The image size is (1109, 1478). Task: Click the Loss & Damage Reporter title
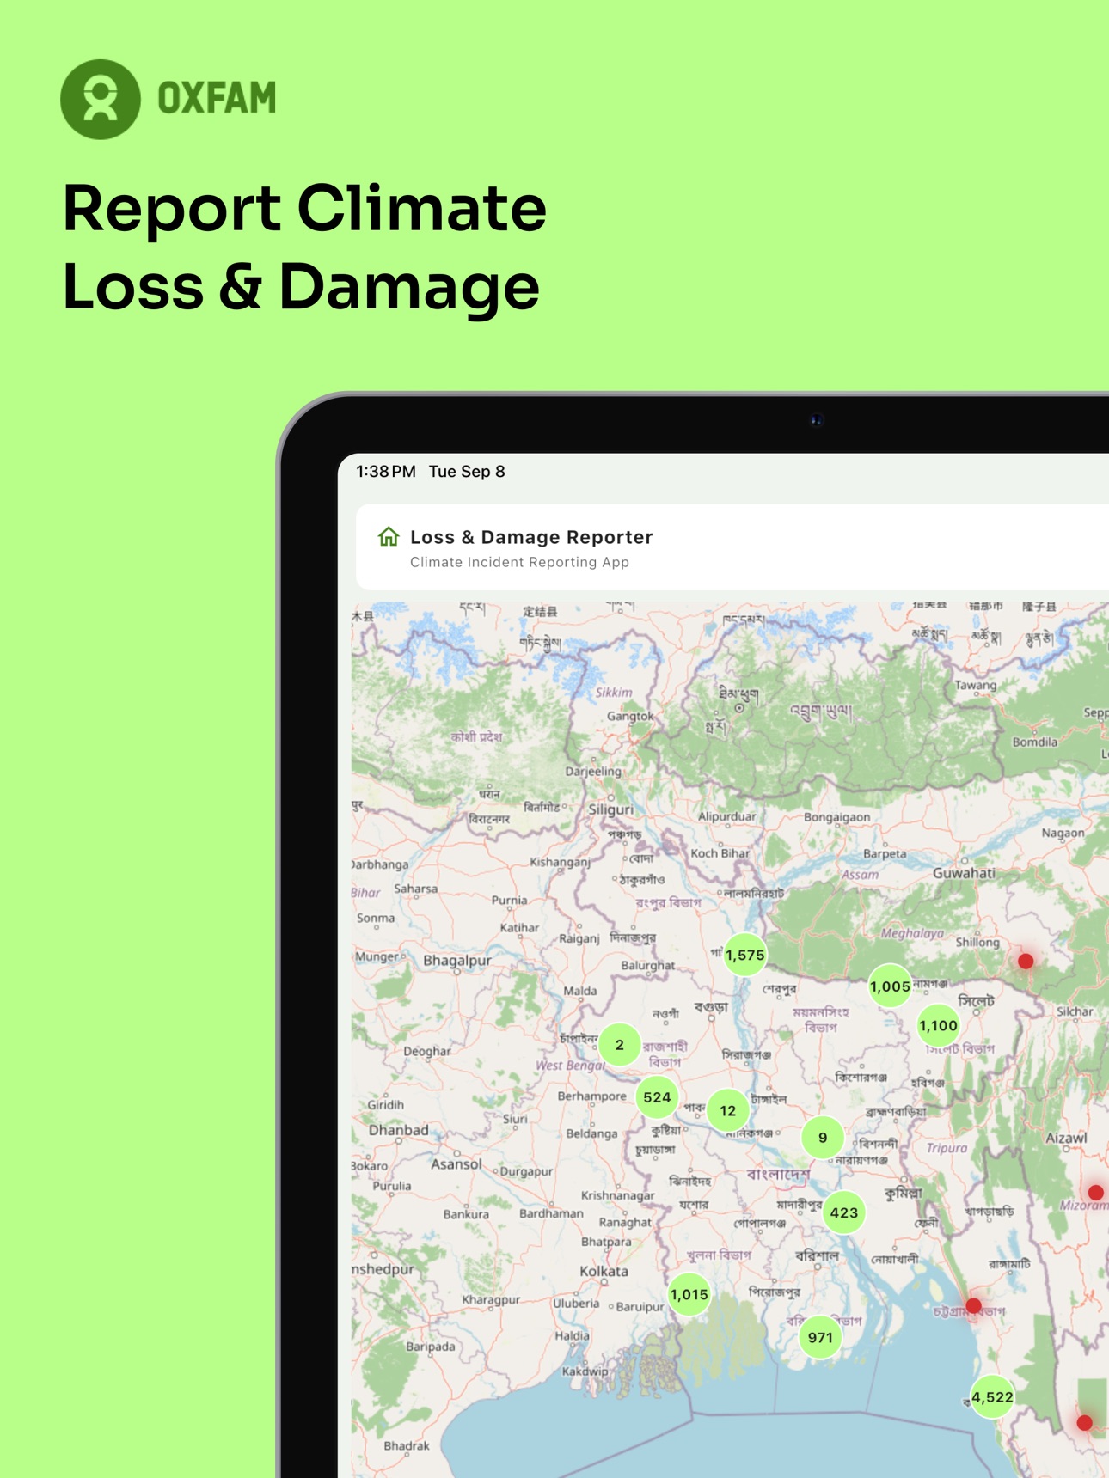531,537
